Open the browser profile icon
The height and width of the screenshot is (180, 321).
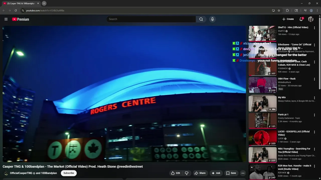(x=311, y=10)
